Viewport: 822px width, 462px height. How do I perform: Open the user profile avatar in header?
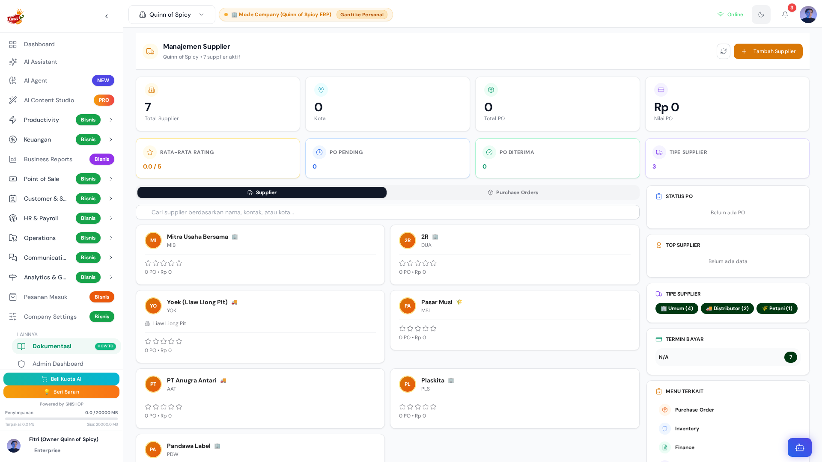coord(808,15)
